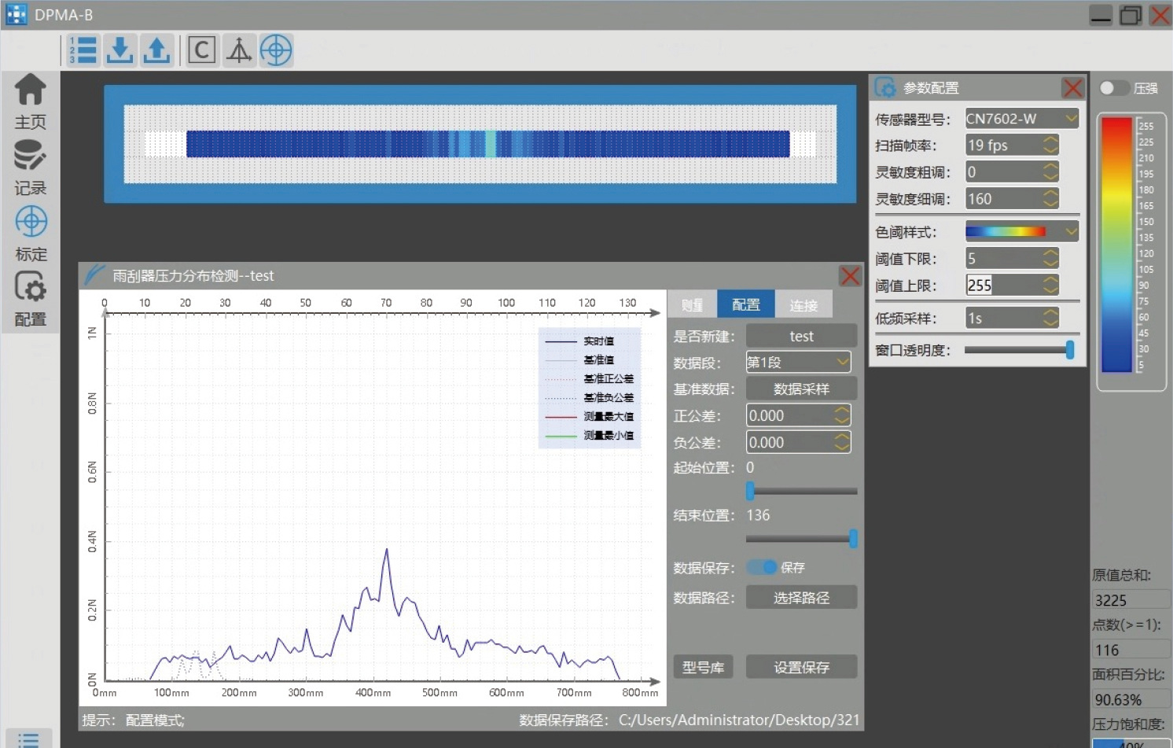Click the 原值总和 3225 value
Image resolution: width=1173 pixels, height=748 pixels.
[1131, 600]
